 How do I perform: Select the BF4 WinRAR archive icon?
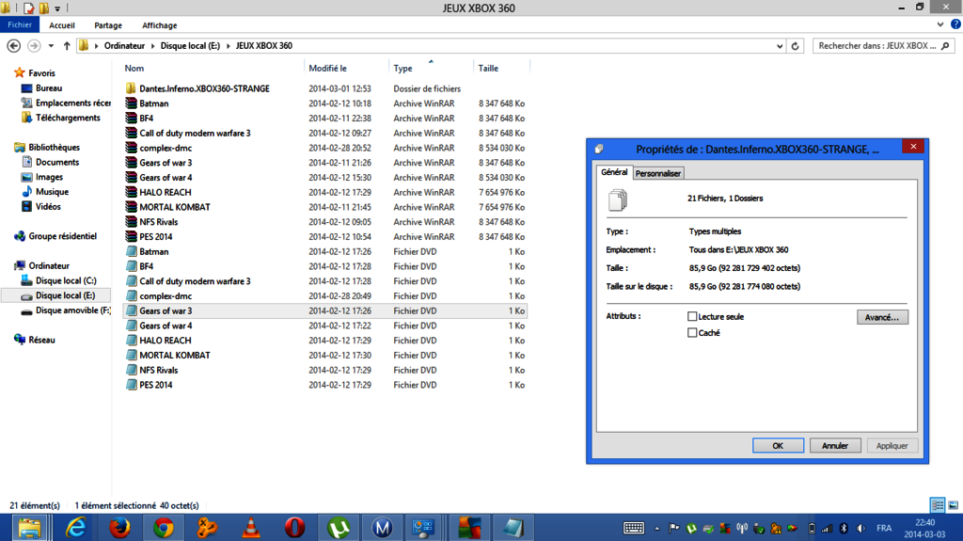131,118
